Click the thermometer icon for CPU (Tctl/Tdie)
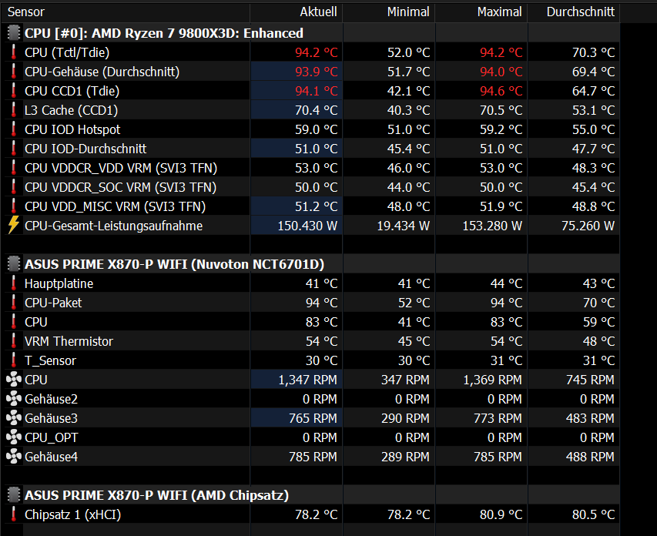This screenshot has height=536, width=657. click(14, 52)
